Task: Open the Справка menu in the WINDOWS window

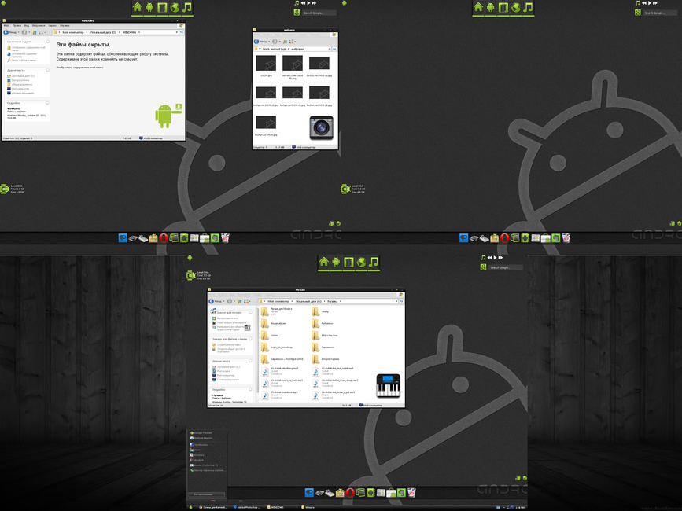Action: pos(65,26)
